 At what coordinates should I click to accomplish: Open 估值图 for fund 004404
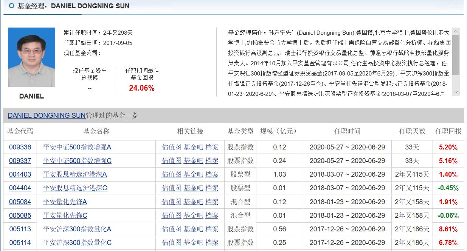coord(172,188)
